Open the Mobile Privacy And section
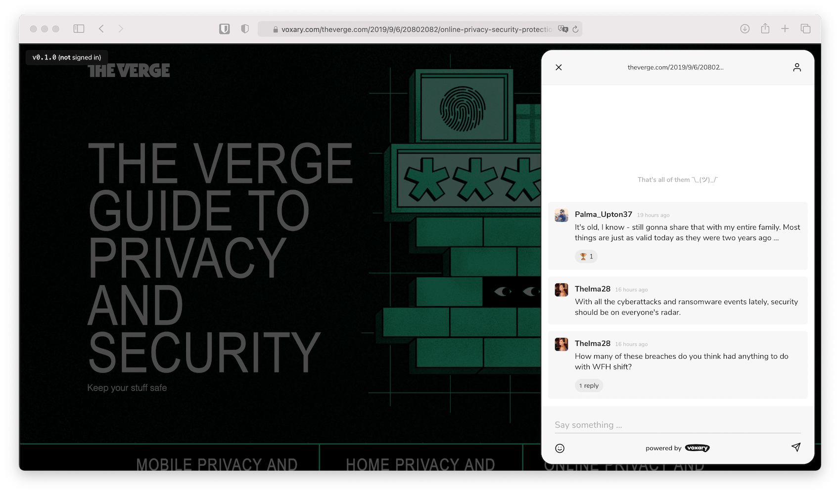Image resolution: width=840 pixels, height=494 pixels. (x=217, y=464)
